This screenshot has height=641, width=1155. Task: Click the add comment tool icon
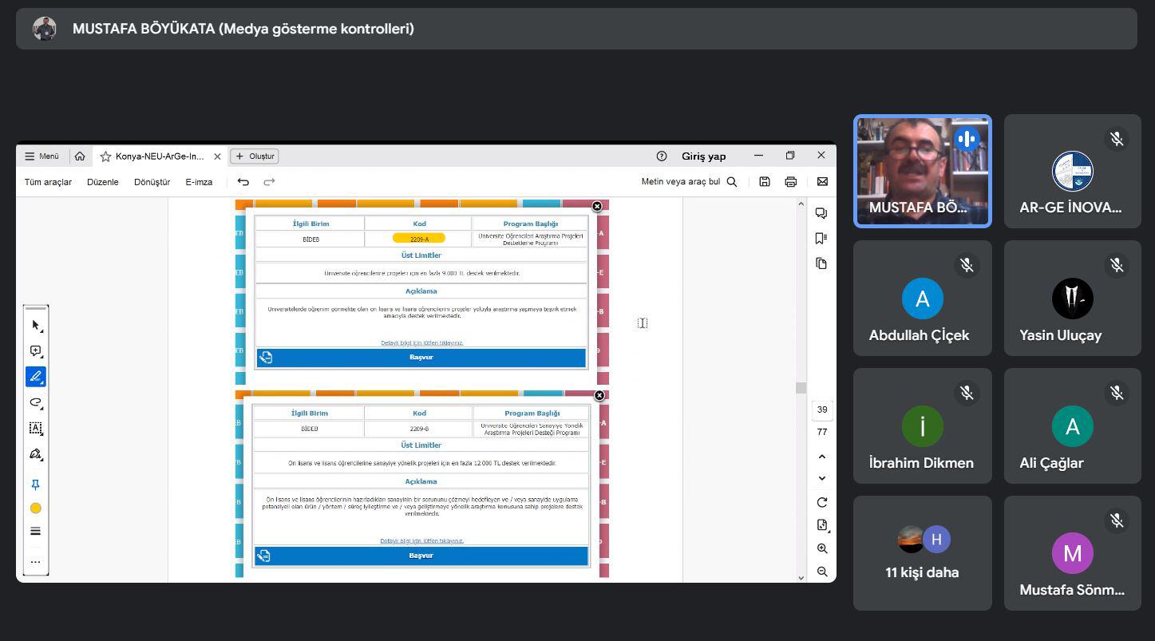pos(35,351)
